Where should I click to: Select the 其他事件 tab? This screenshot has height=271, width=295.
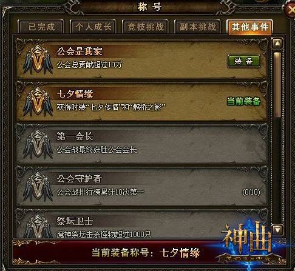click(x=250, y=27)
